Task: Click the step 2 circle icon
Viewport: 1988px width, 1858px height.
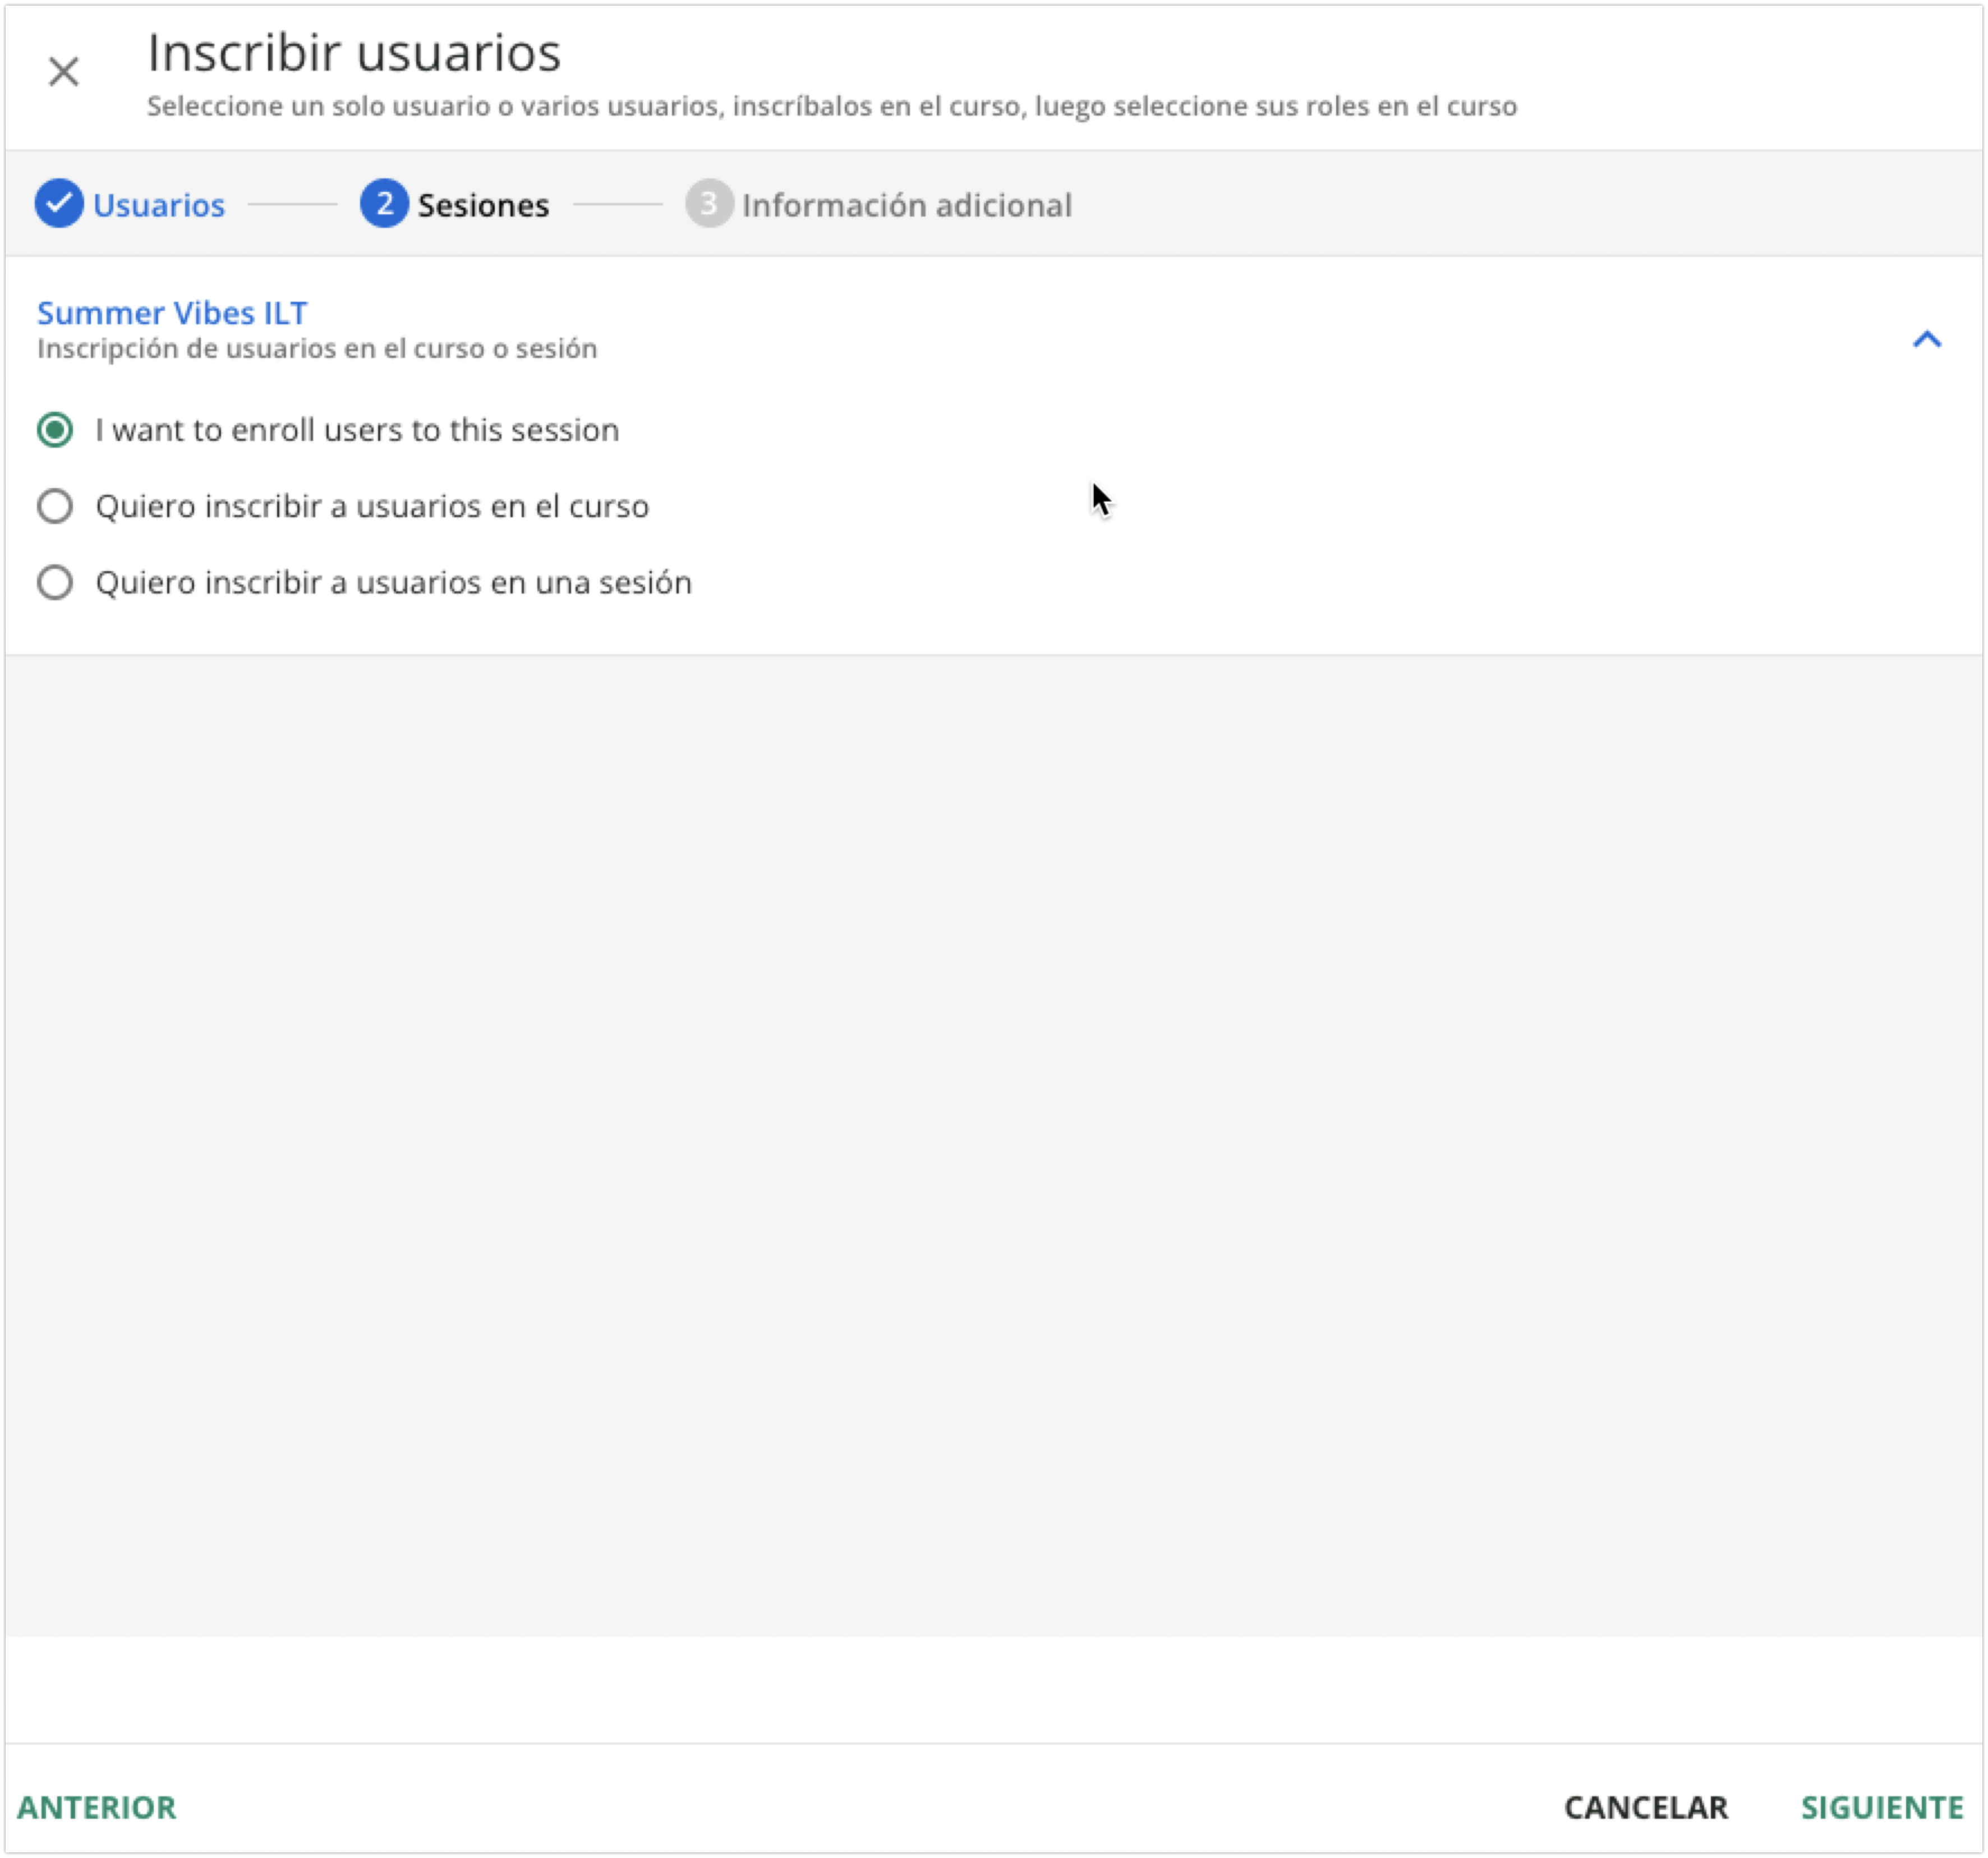Action: (384, 204)
